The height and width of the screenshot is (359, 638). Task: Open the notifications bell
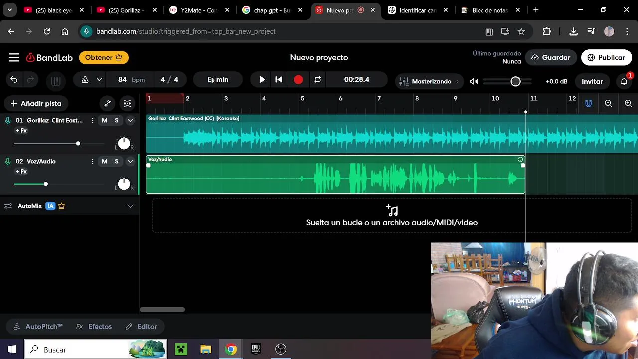[624, 81]
